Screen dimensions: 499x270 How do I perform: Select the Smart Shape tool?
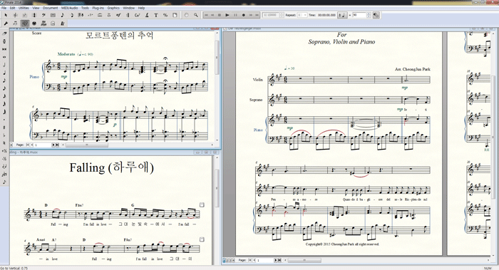pyautogui.click(x=100, y=15)
